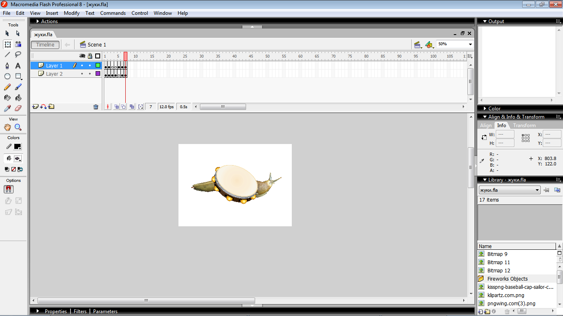Toggle Snap to Objects magnet option

8,189
